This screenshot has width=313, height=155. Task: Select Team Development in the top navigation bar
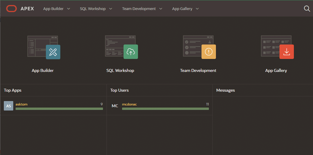139,9
